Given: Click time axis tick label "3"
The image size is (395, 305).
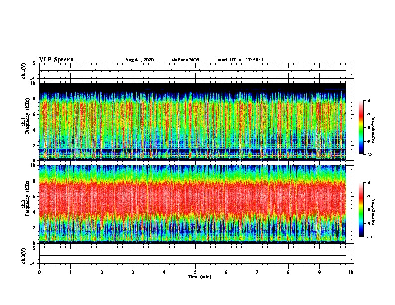Looking at the screenshot, I should click(133, 272).
